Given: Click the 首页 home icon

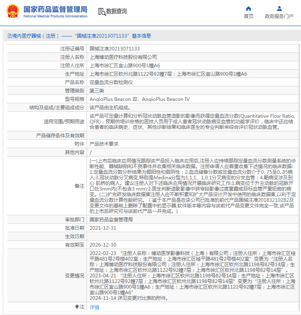Looking at the screenshot, I should point(248,9).
